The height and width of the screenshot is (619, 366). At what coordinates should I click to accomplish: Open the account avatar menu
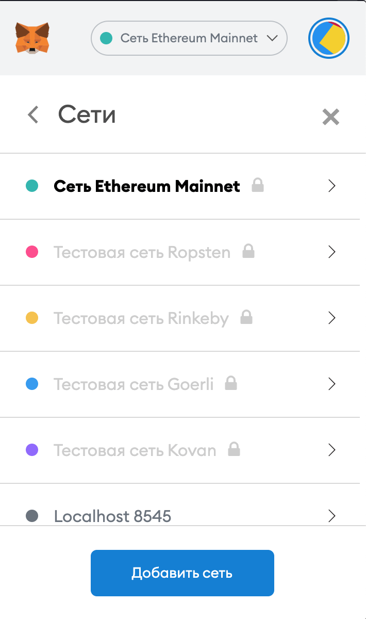tap(329, 38)
